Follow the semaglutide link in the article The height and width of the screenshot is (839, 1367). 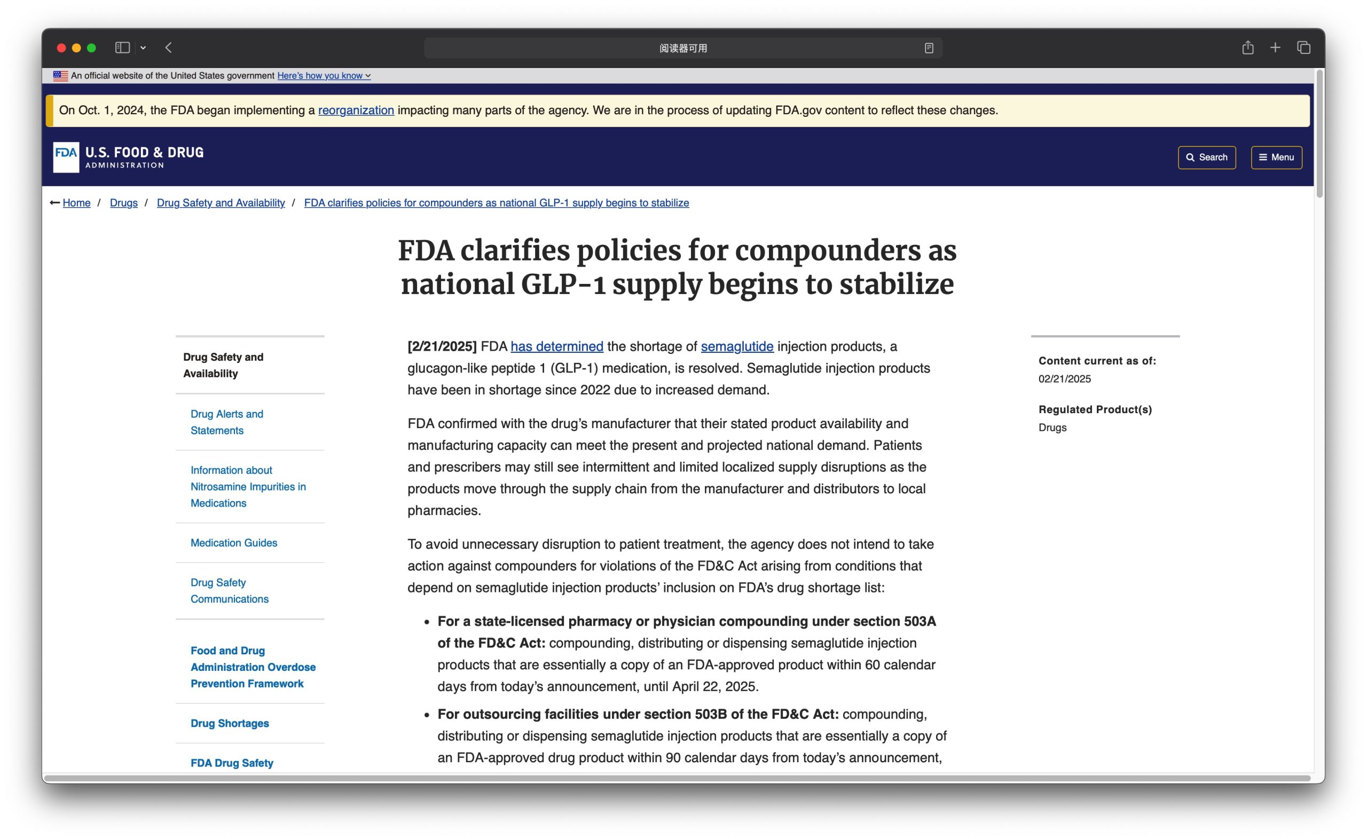pos(737,346)
